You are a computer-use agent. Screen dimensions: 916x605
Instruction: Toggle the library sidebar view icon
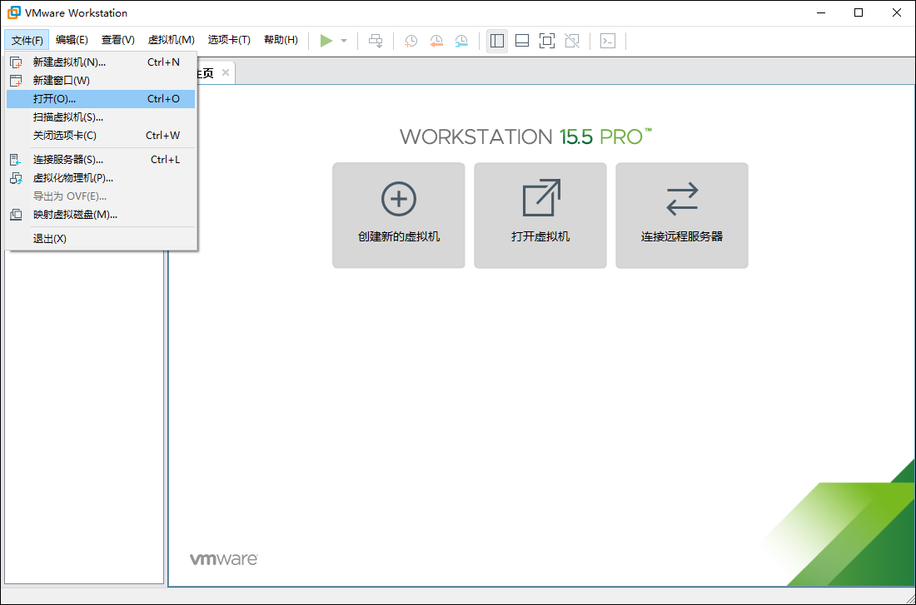(x=497, y=41)
